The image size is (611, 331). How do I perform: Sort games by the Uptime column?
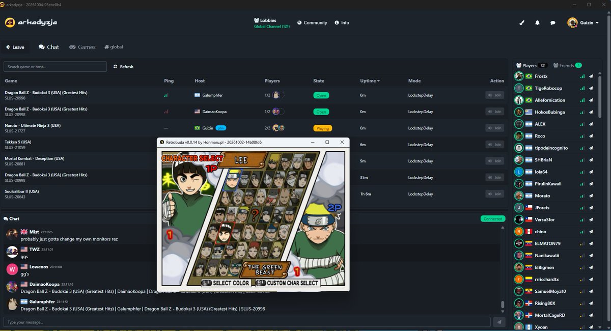(x=370, y=81)
